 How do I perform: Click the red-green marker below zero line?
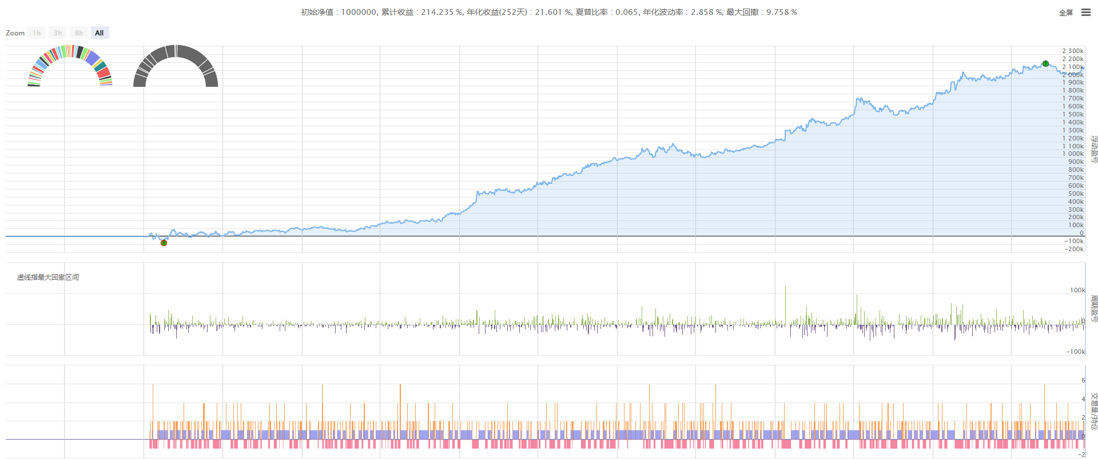[x=164, y=243]
